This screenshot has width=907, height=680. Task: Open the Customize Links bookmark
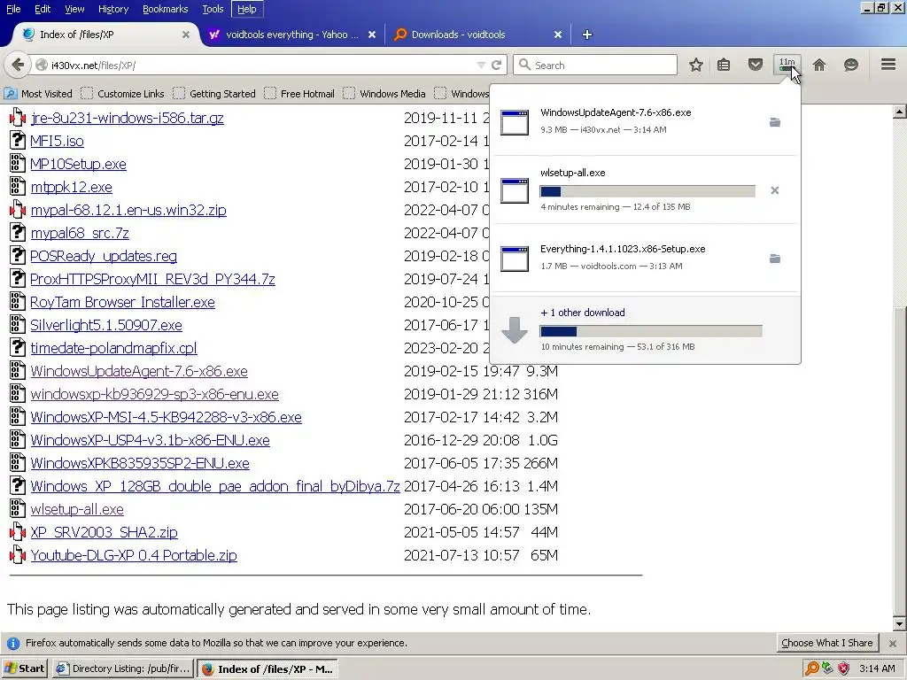pos(122,93)
